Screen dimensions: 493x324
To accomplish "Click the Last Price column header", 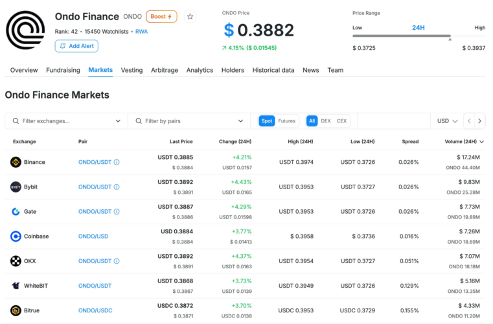I will pos(181,141).
